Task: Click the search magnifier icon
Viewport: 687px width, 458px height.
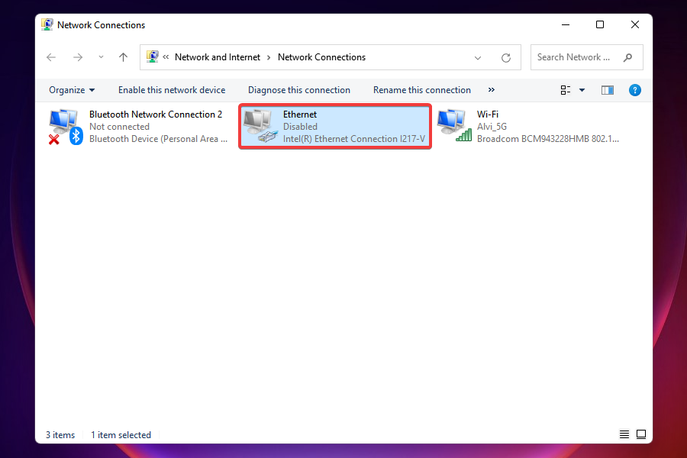Action: point(628,57)
